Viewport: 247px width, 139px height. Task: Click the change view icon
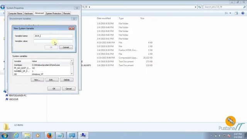point(227,13)
